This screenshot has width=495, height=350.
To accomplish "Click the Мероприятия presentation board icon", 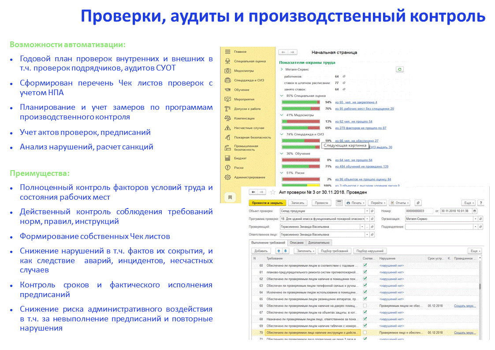I will [x=227, y=99].
